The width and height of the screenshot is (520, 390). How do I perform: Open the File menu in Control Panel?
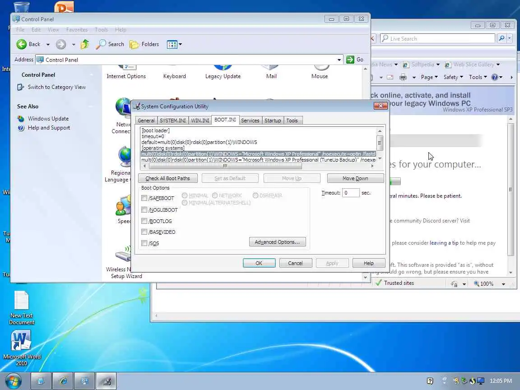click(x=20, y=29)
